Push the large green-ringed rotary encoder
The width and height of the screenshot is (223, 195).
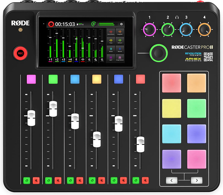coord(159,53)
